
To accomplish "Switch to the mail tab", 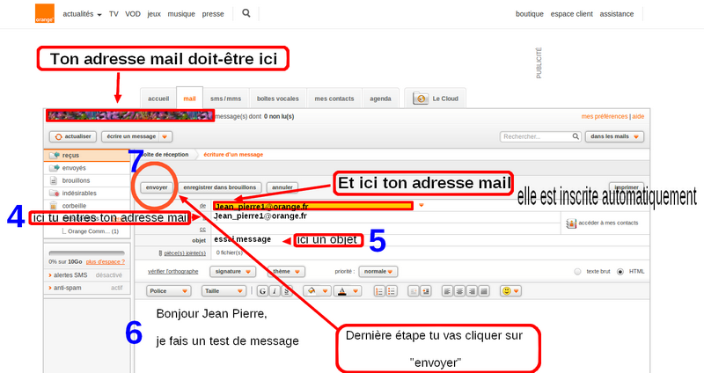I will pyautogui.click(x=189, y=99).
